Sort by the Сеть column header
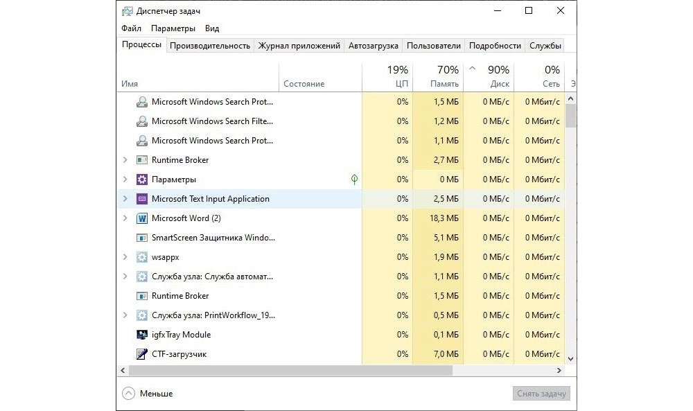Viewport: 693px width, 411px height. coord(540,78)
